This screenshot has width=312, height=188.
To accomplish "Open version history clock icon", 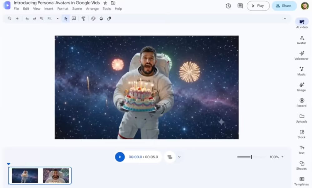I will click(228, 6).
